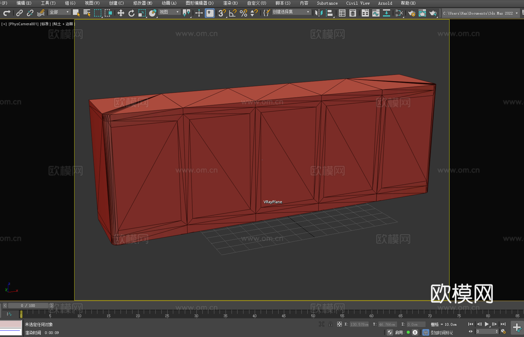Open the 创建(C) menu
This screenshot has height=337, width=524.
(x=117, y=3)
